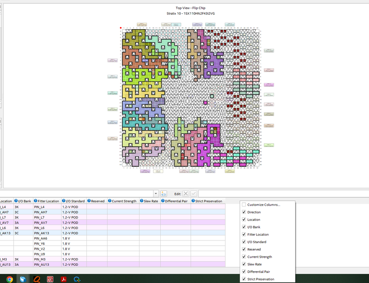Click the cancel edit X icon
Viewport: 369px width, 283px height.
pyautogui.click(x=186, y=194)
